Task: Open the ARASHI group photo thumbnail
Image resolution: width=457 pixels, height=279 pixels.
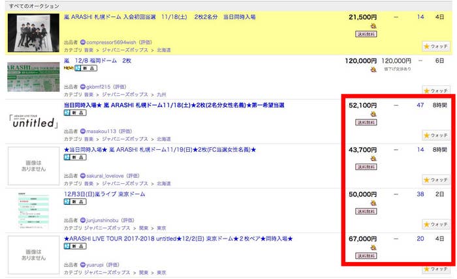Action: [33, 33]
